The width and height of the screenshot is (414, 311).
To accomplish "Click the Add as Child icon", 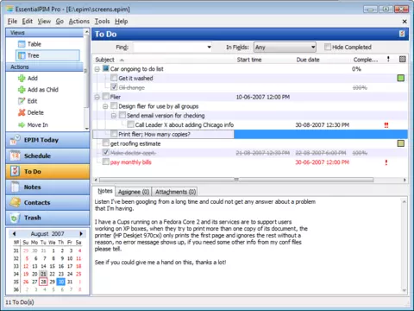I will (x=22, y=90).
